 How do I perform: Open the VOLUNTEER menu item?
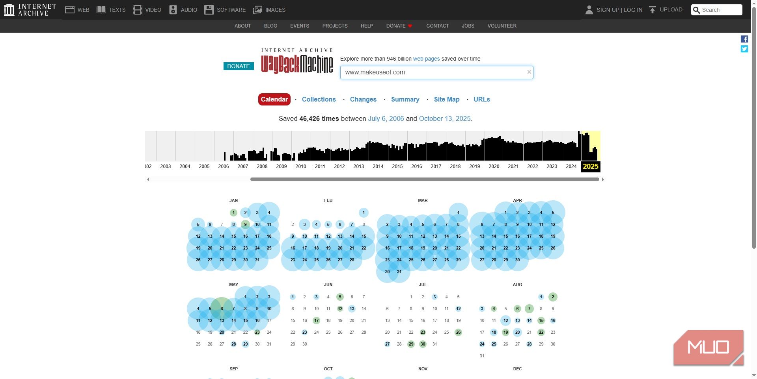point(502,26)
